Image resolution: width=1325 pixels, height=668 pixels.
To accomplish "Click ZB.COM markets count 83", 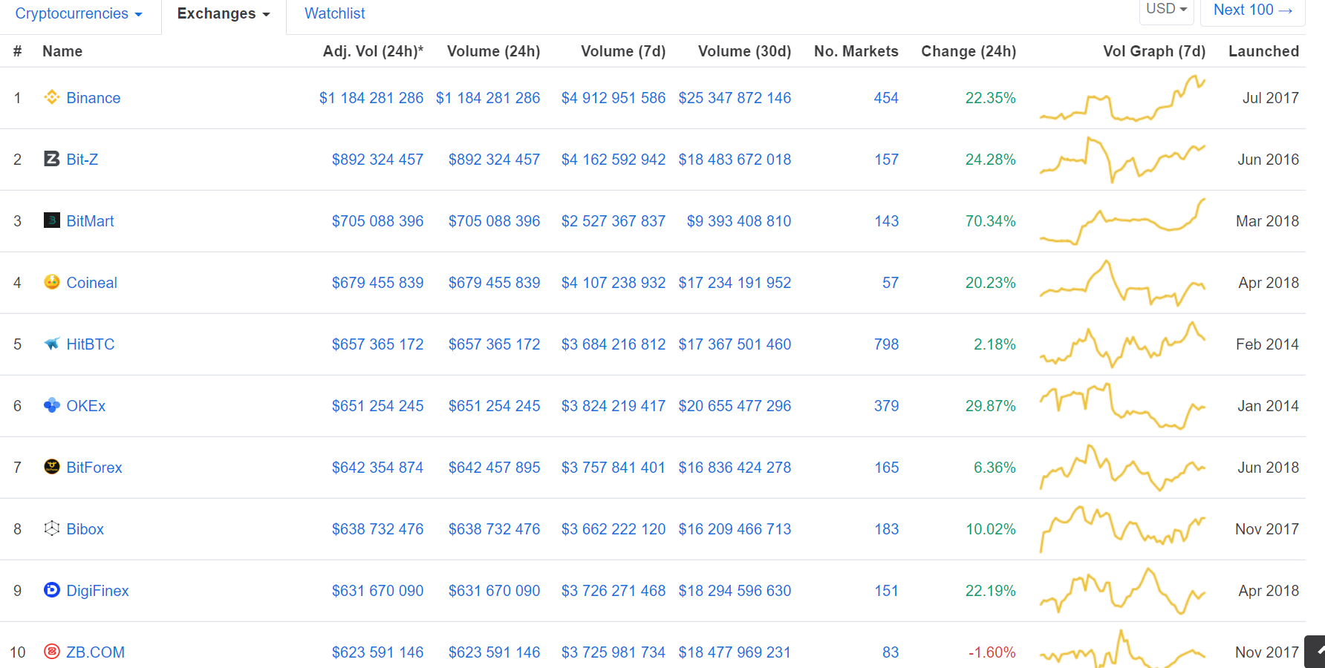I will pyautogui.click(x=891, y=652).
